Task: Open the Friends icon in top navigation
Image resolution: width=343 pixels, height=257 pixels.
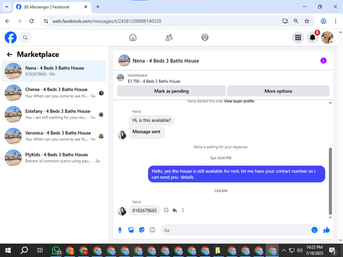Action: [169, 38]
